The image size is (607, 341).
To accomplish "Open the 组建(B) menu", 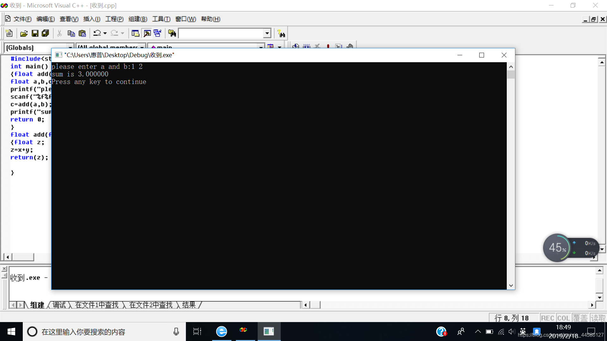I will coord(138,19).
